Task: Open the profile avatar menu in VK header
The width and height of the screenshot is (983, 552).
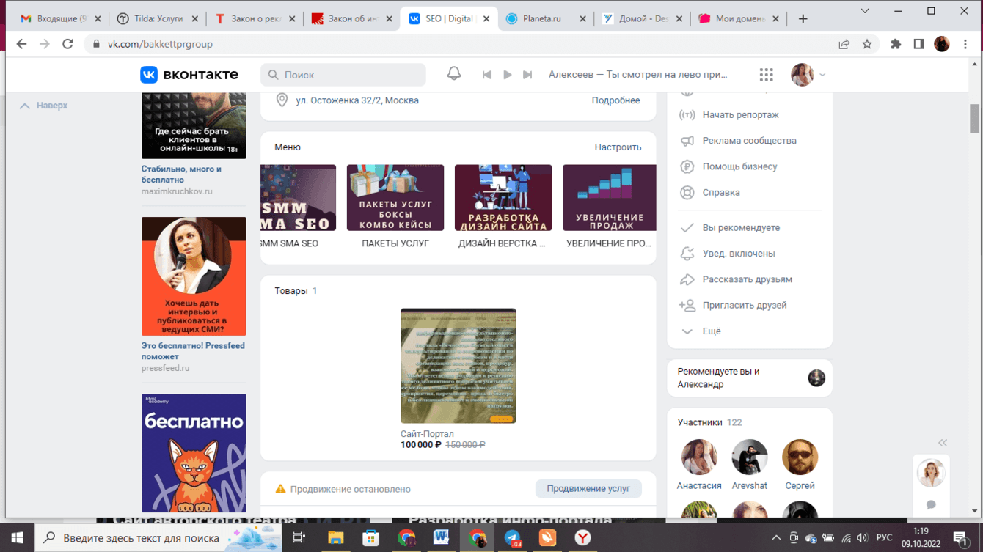Action: [808, 75]
